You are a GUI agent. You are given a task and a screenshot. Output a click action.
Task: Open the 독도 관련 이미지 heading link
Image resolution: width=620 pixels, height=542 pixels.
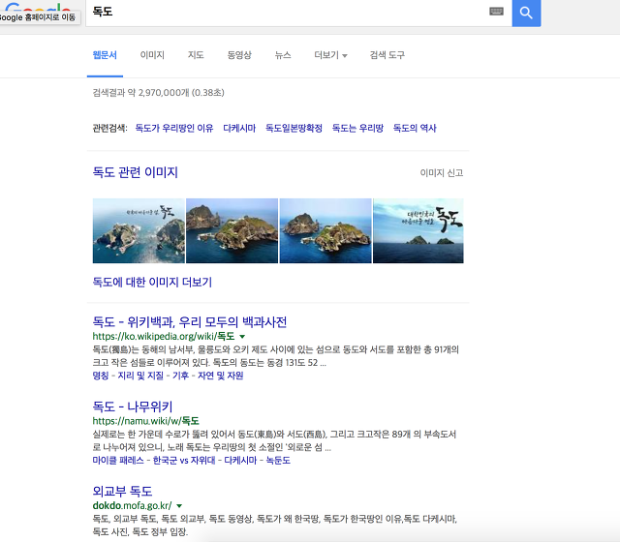136,172
